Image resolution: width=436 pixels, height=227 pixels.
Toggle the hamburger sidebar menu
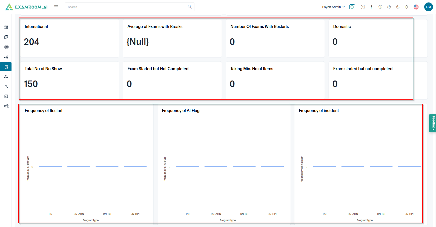coord(56,7)
